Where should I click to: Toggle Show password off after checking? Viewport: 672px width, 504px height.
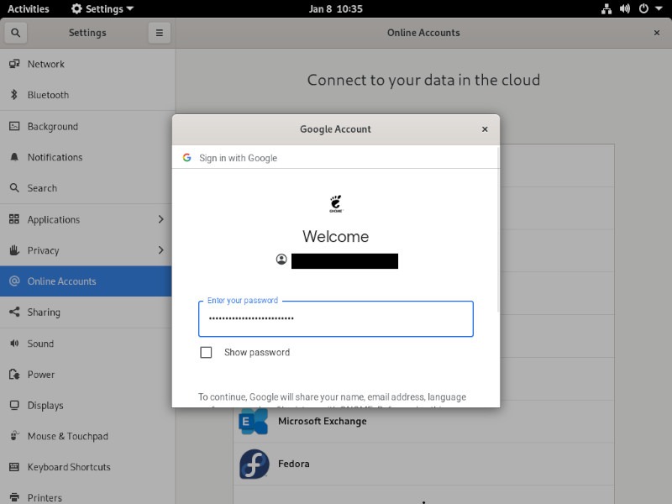click(x=206, y=353)
